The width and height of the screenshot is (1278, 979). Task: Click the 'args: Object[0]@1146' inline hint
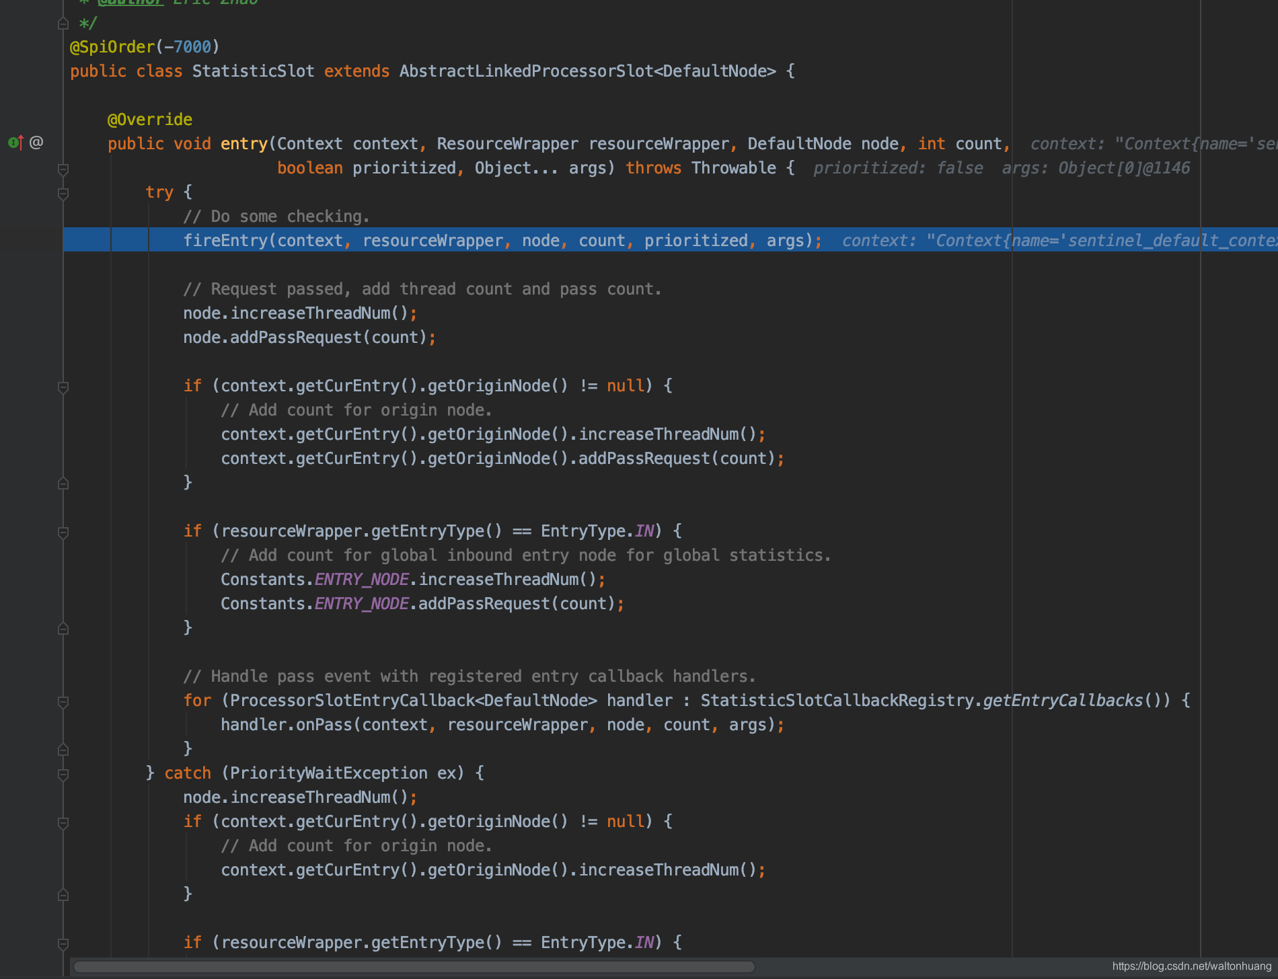(x=1096, y=168)
